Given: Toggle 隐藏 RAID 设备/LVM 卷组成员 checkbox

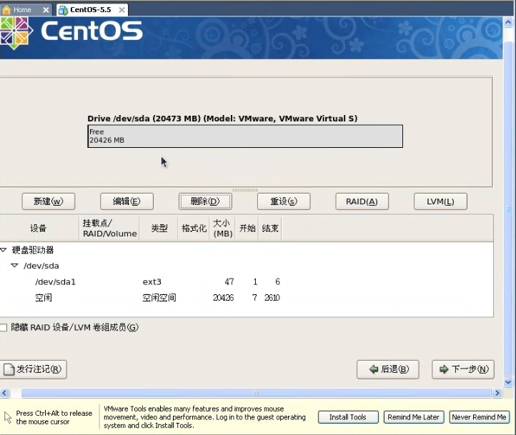Looking at the screenshot, I should (x=4, y=327).
